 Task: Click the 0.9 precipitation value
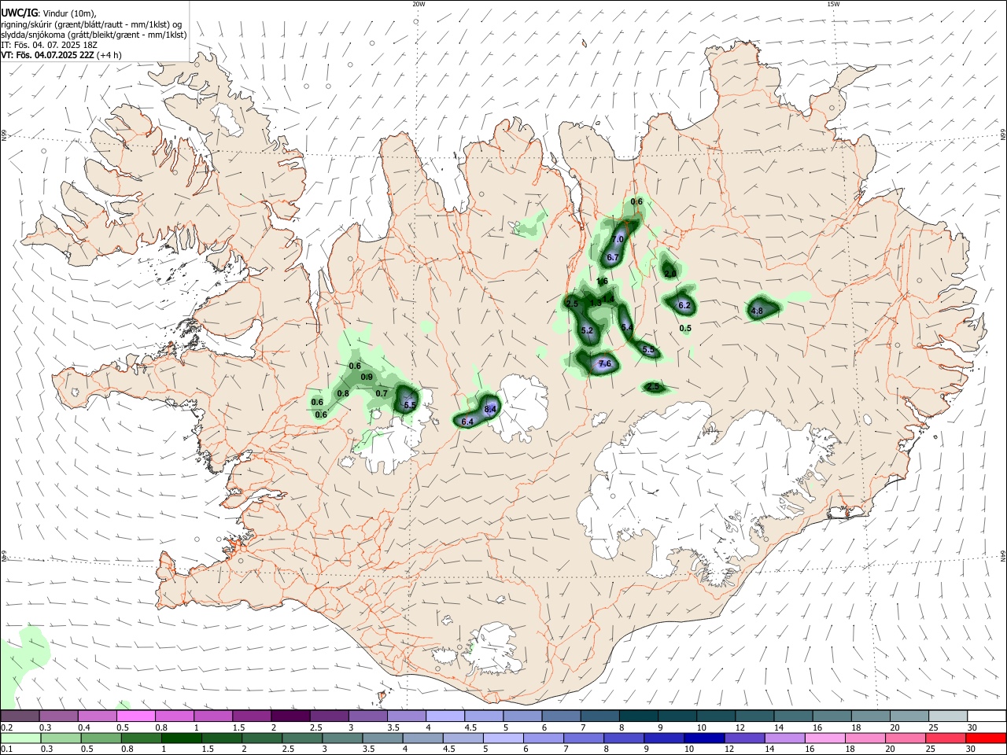click(367, 377)
